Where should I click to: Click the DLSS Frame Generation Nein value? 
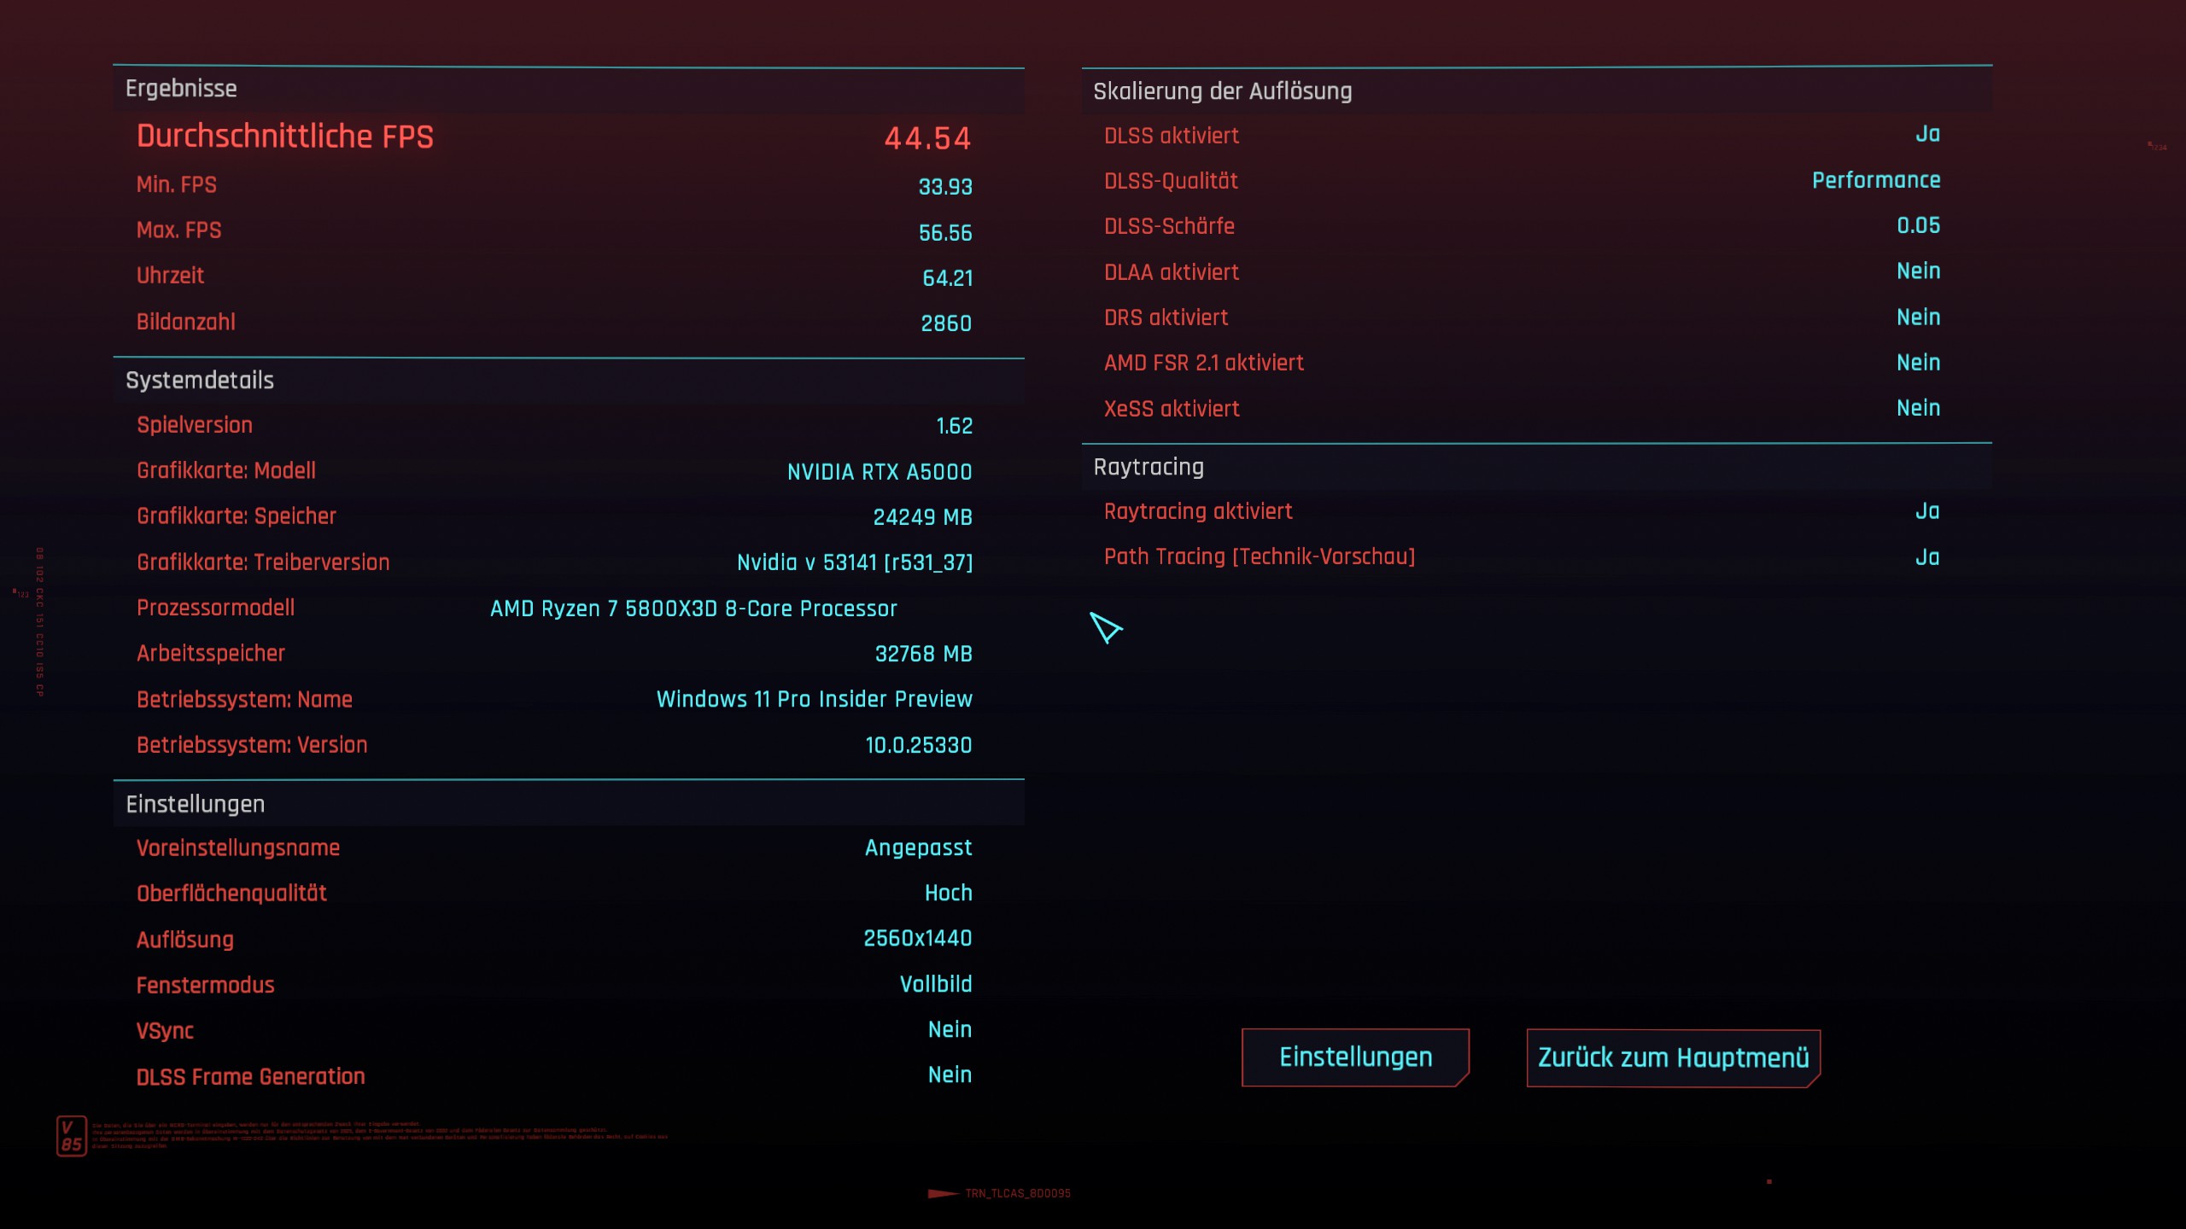point(950,1075)
